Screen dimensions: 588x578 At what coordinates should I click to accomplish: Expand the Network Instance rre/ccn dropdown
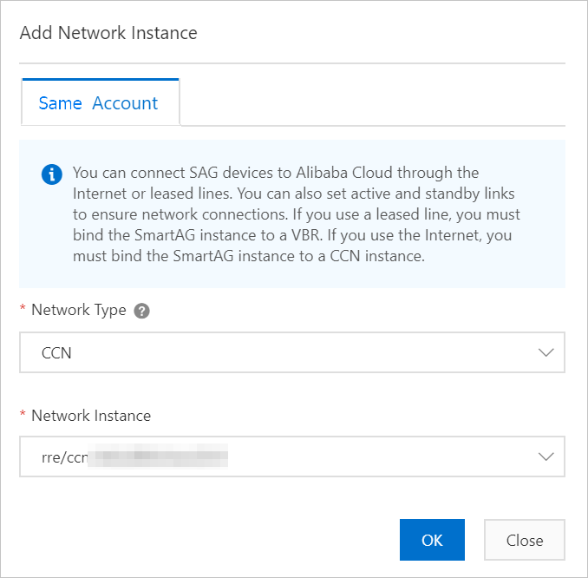click(292, 456)
